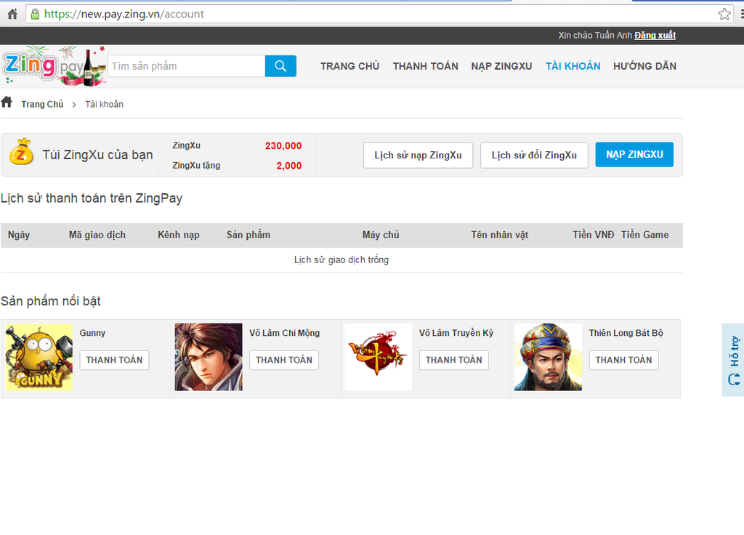
Task: Open THANH TOÁN menu
Action: click(426, 66)
